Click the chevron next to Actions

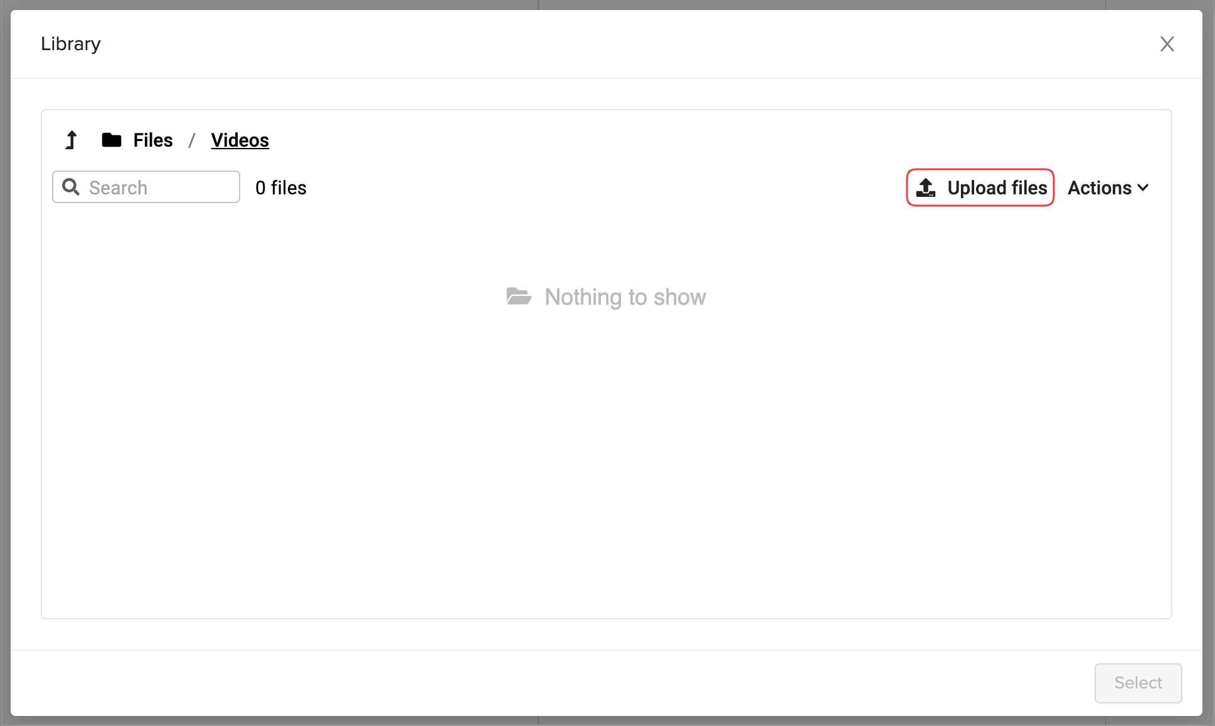click(x=1143, y=187)
